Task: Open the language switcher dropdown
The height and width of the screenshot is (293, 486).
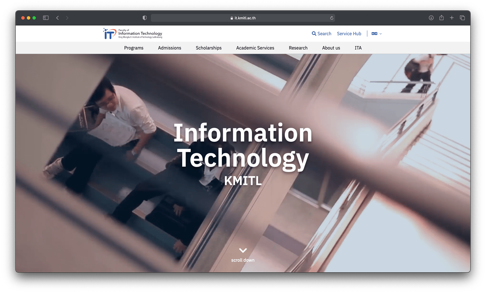Action: point(377,34)
